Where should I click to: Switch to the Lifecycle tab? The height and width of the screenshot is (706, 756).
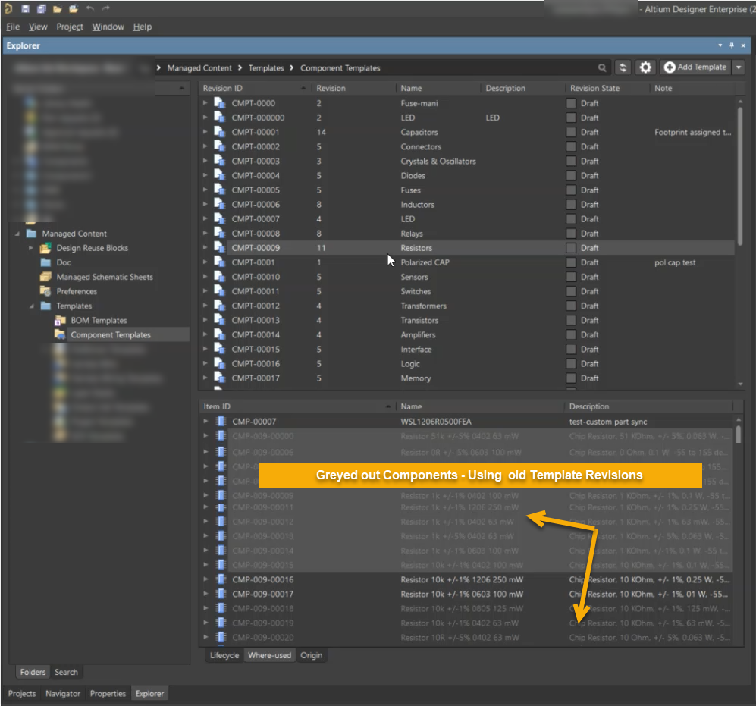pos(224,655)
